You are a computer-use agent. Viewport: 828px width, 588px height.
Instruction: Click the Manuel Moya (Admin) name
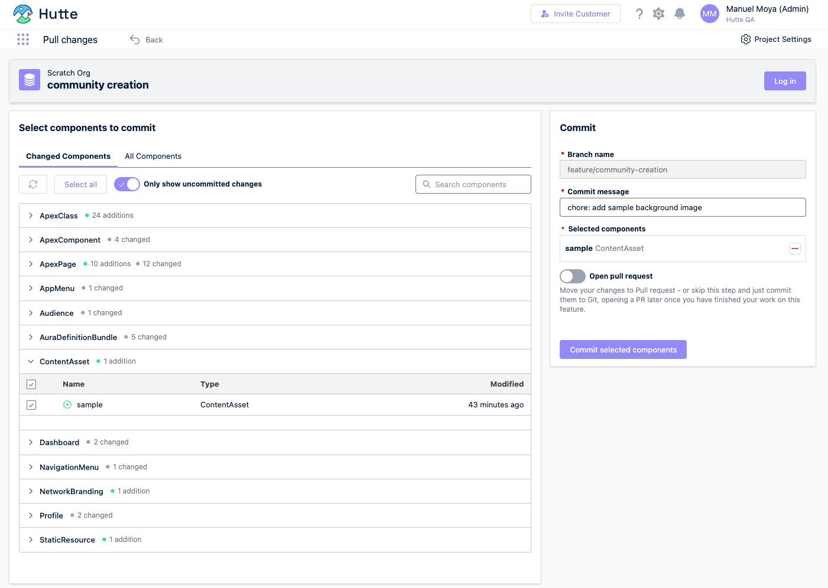coord(767,9)
